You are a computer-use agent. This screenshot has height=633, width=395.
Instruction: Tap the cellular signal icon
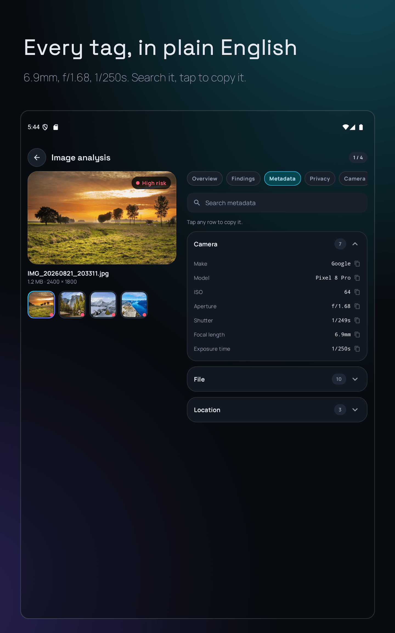[352, 127]
